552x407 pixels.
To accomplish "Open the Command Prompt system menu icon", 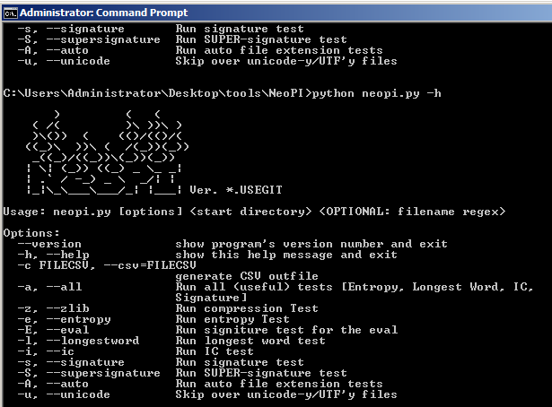I will coord(10,13).
